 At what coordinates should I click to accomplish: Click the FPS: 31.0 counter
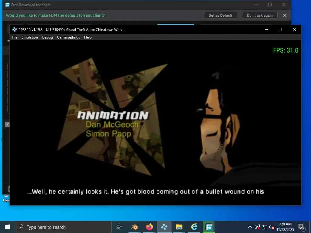click(x=285, y=50)
